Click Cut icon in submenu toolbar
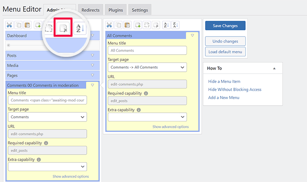 [x=109, y=25]
